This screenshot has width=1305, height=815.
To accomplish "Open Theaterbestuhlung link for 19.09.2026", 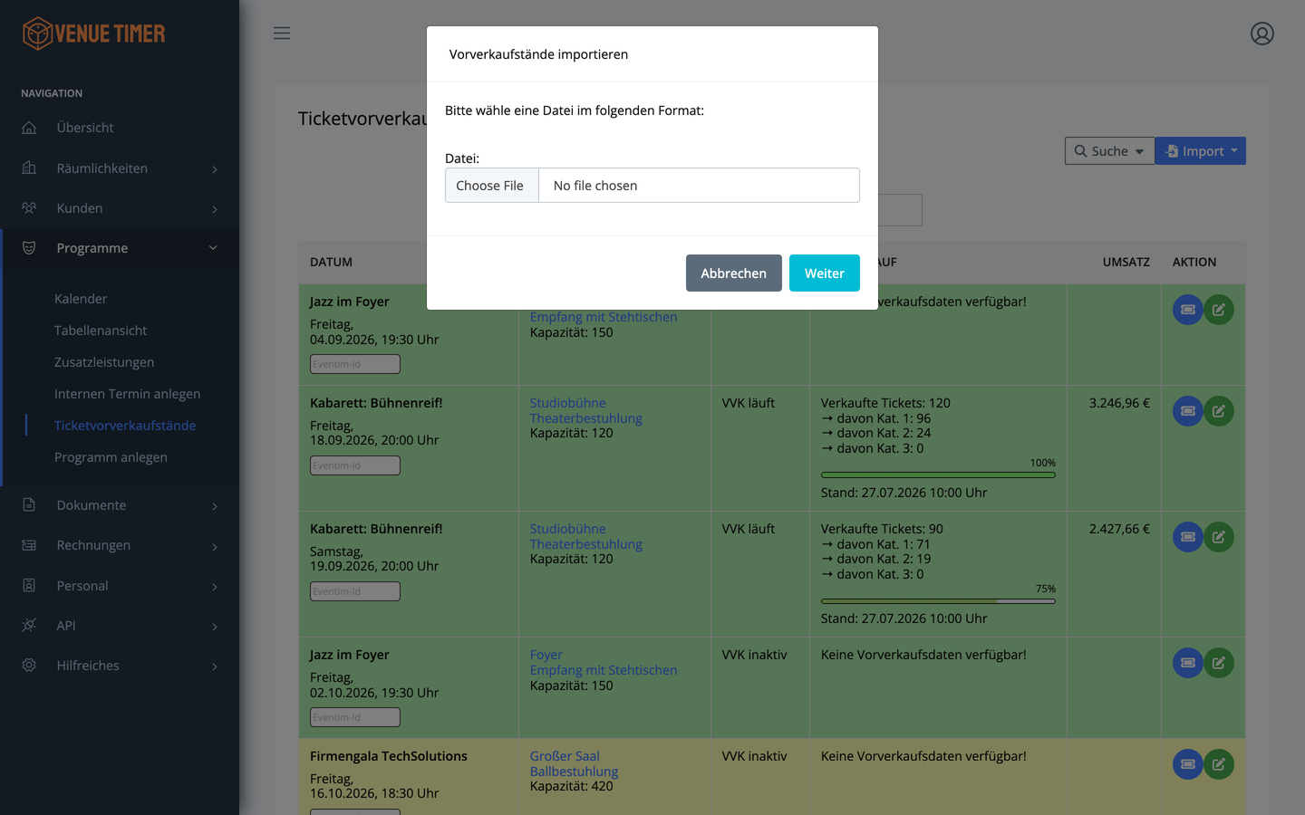I will point(586,544).
